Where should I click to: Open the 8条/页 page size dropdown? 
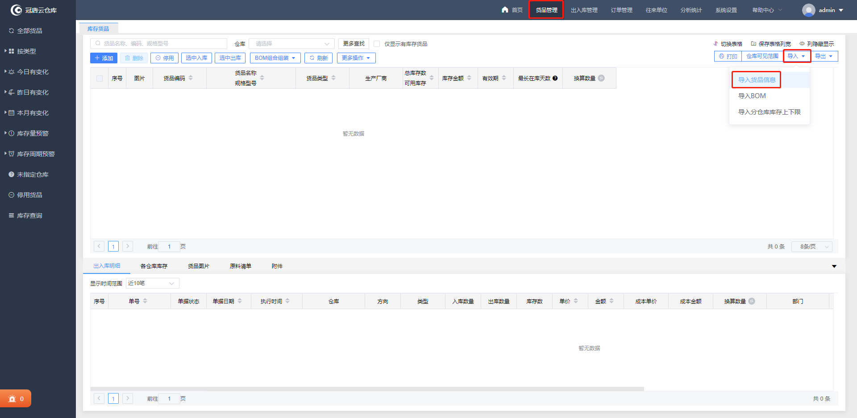coord(812,247)
